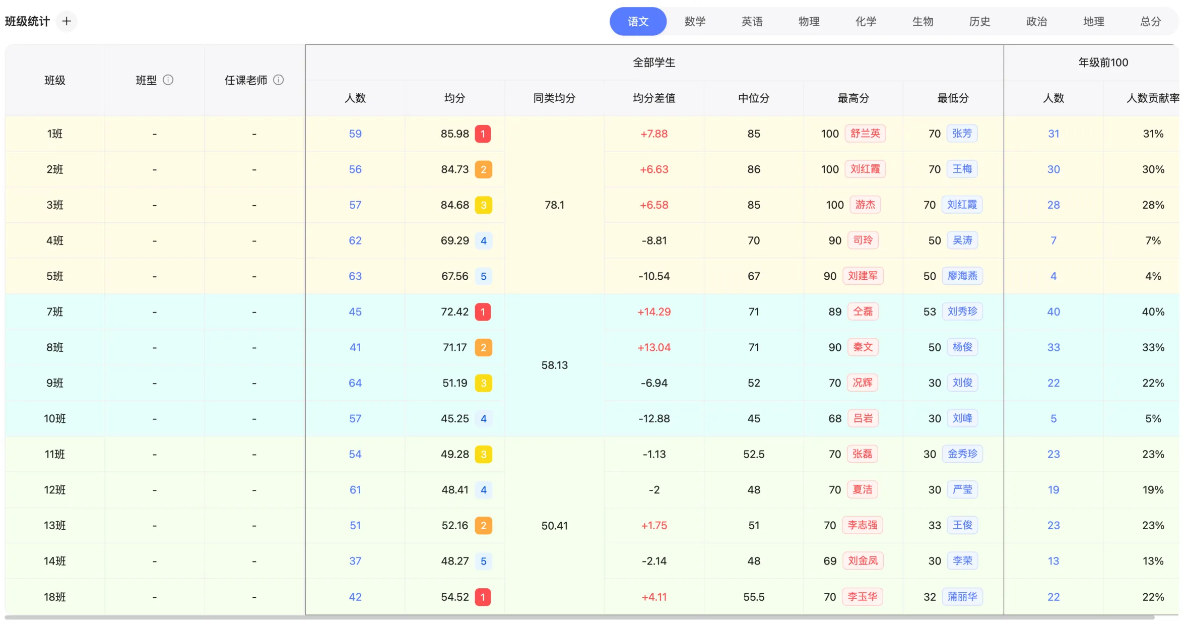Select the active 语文 tab
1184x626 pixels.
[638, 21]
